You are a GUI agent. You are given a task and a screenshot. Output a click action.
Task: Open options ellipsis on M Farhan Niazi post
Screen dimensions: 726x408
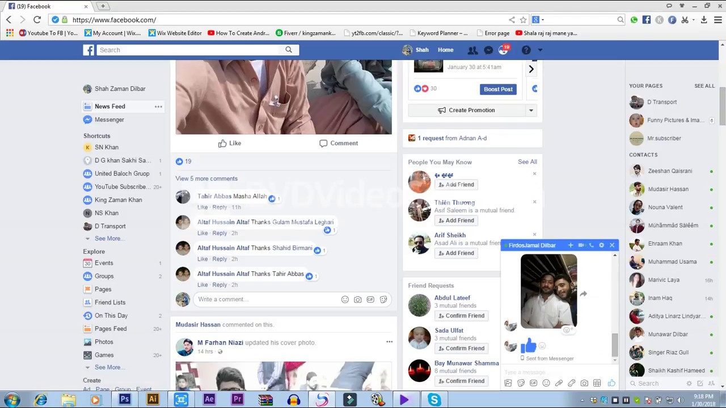[x=389, y=342]
